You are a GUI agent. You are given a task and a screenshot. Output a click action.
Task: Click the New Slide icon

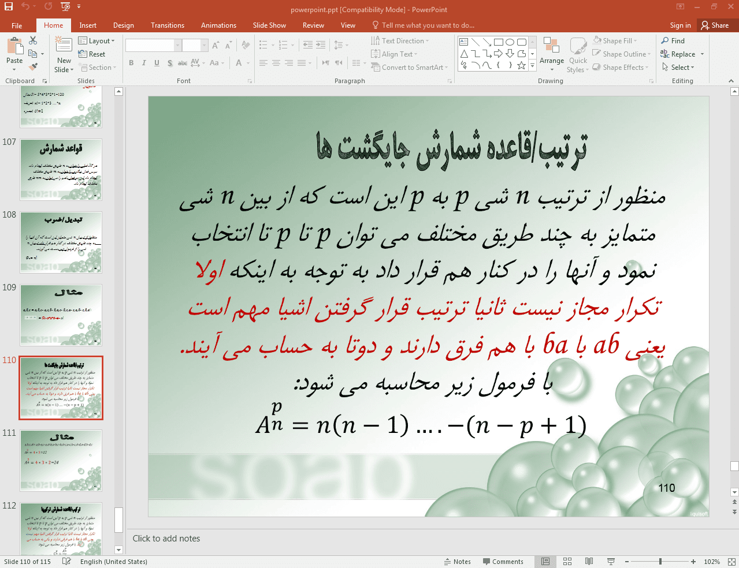click(64, 45)
